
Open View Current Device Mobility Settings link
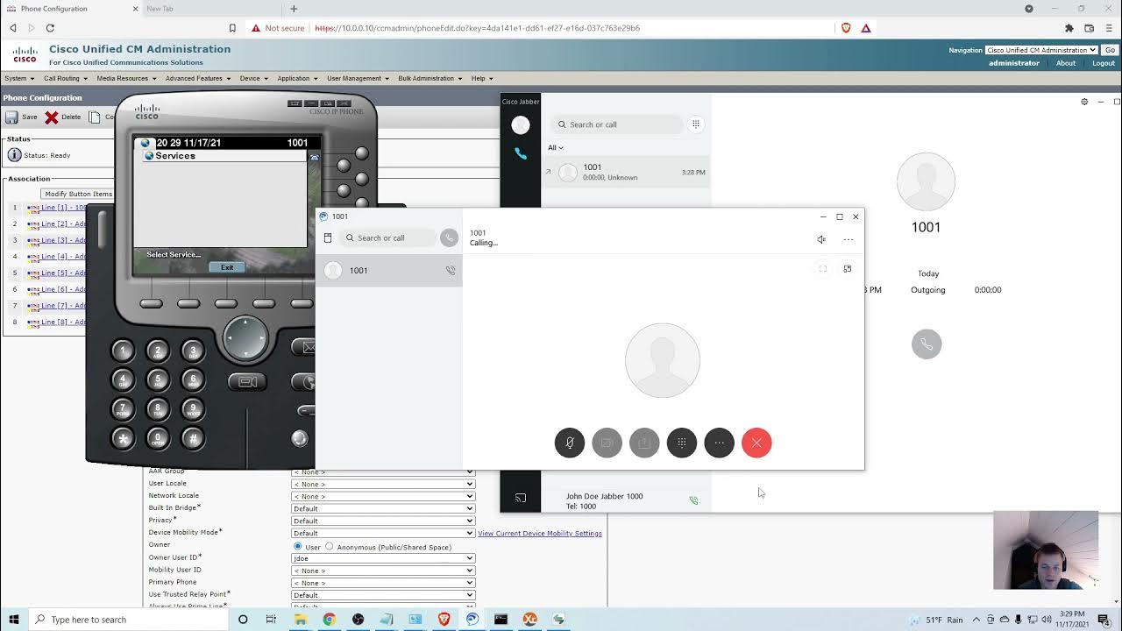(x=540, y=533)
